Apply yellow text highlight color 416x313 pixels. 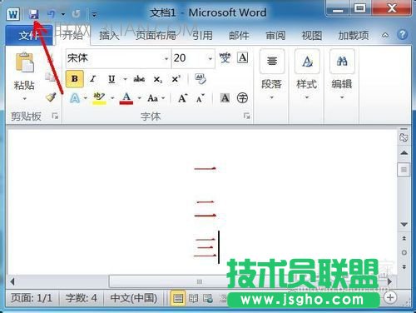99,98
